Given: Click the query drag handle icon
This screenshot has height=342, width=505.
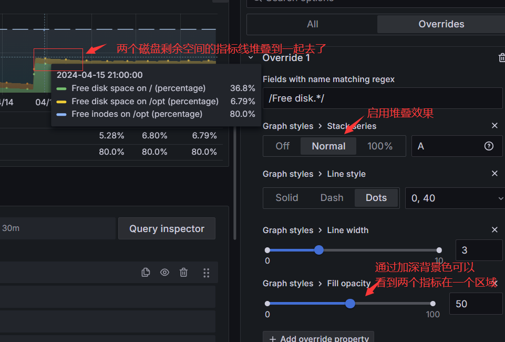Looking at the screenshot, I should 206,272.
